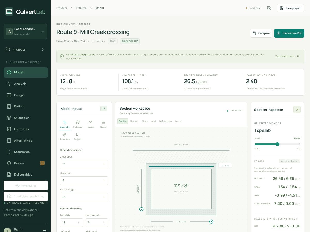Screen dimensions: 310x232
Task: Click the Bottom slab thickness field
Action: [x=97, y=222]
